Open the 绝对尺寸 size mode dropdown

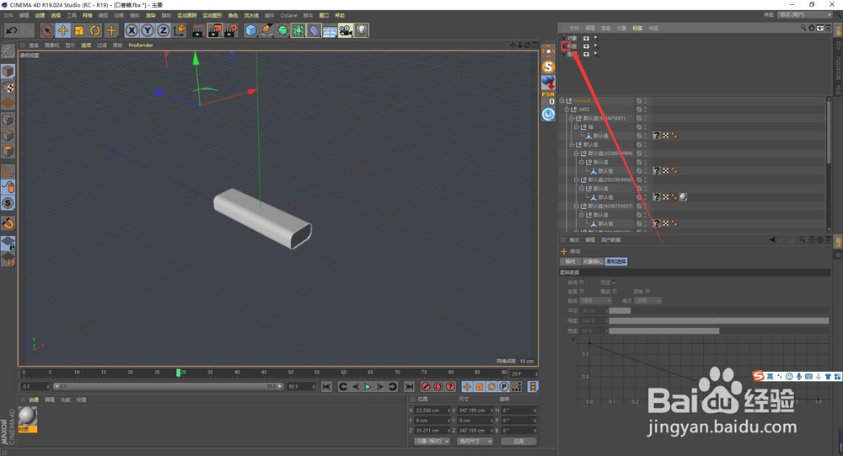(475, 441)
